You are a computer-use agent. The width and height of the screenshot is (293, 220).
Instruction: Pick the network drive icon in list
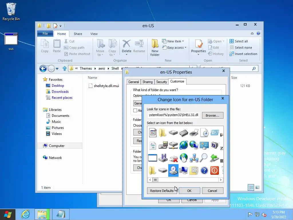[x=173, y=145]
